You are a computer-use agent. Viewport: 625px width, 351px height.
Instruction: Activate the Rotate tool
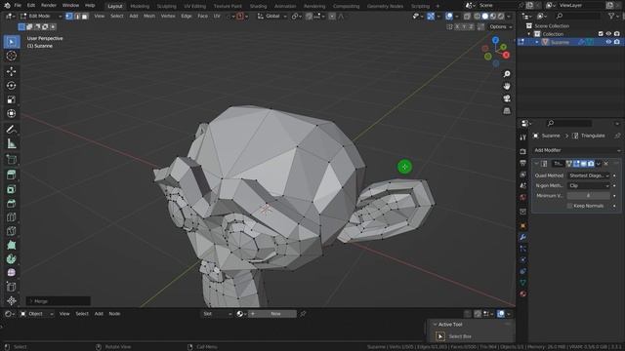tap(12, 86)
